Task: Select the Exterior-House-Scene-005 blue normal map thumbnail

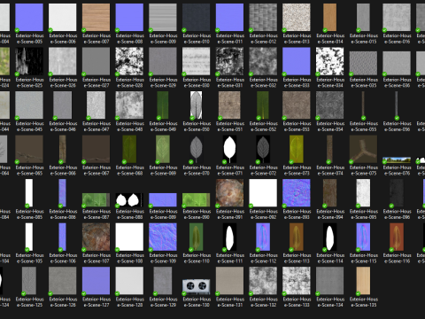Action: click(29, 18)
